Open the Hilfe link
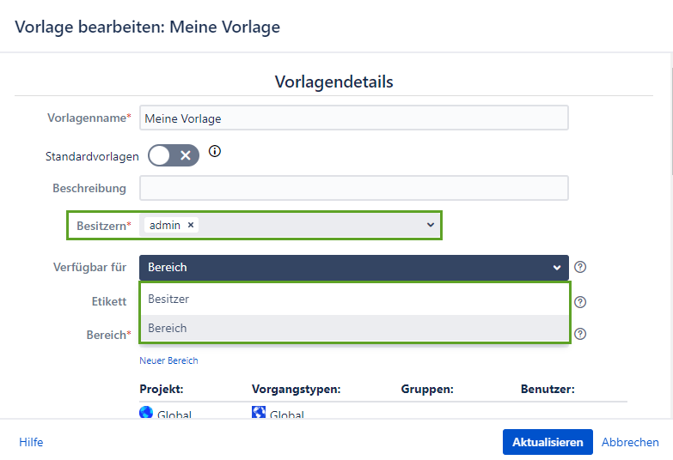 (31, 442)
